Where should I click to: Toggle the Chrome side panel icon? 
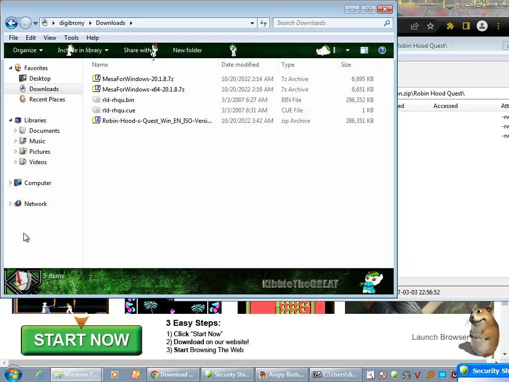coord(466,26)
